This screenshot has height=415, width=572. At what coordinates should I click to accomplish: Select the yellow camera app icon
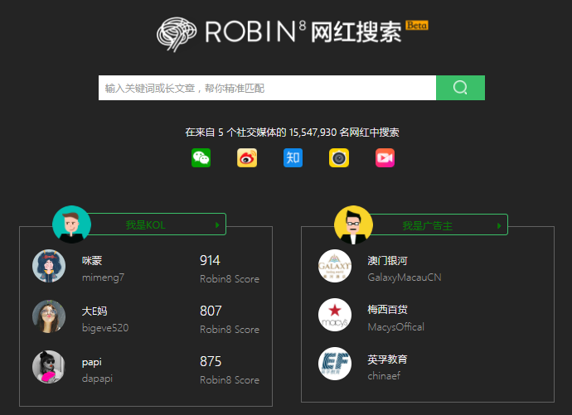[x=339, y=157]
